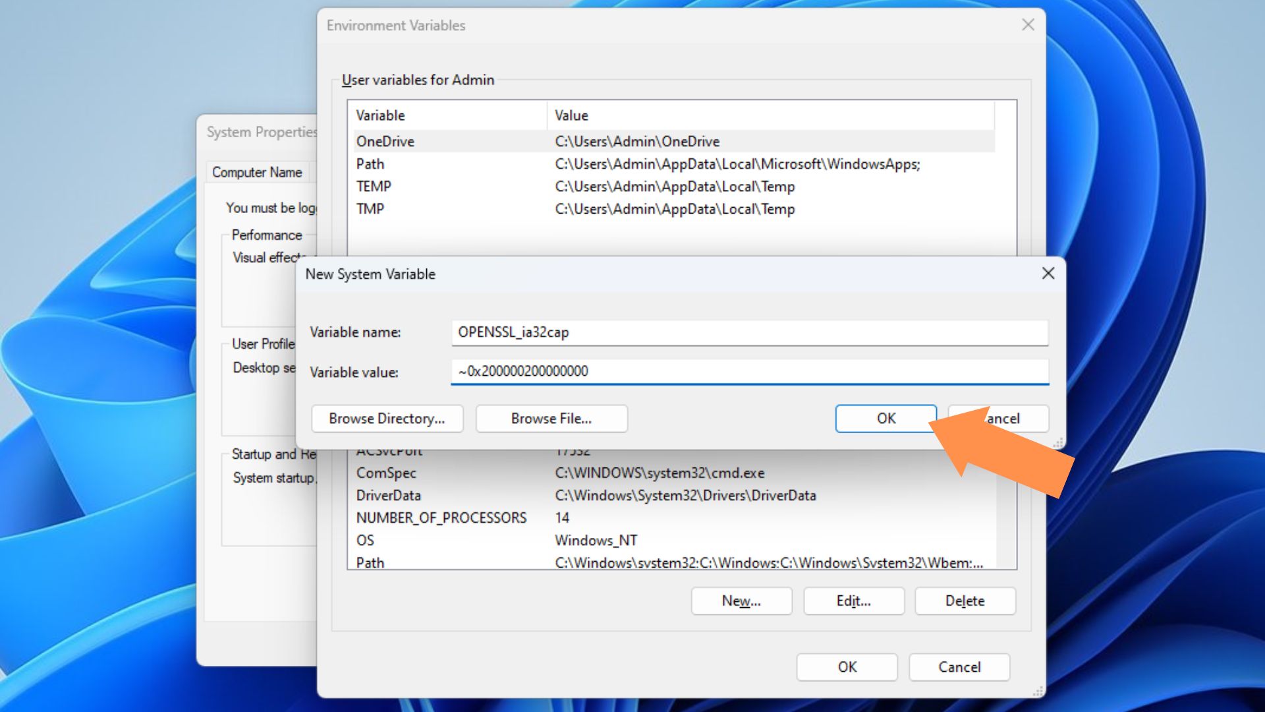Click Delete to remove selected system variable
The width and height of the screenshot is (1265, 712).
pos(965,601)
